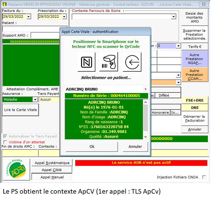Toggle Automatiser le Tiers Payant checkbox
Image resolution: width=211 pixels, height=202 pixels.
point(5,136)
